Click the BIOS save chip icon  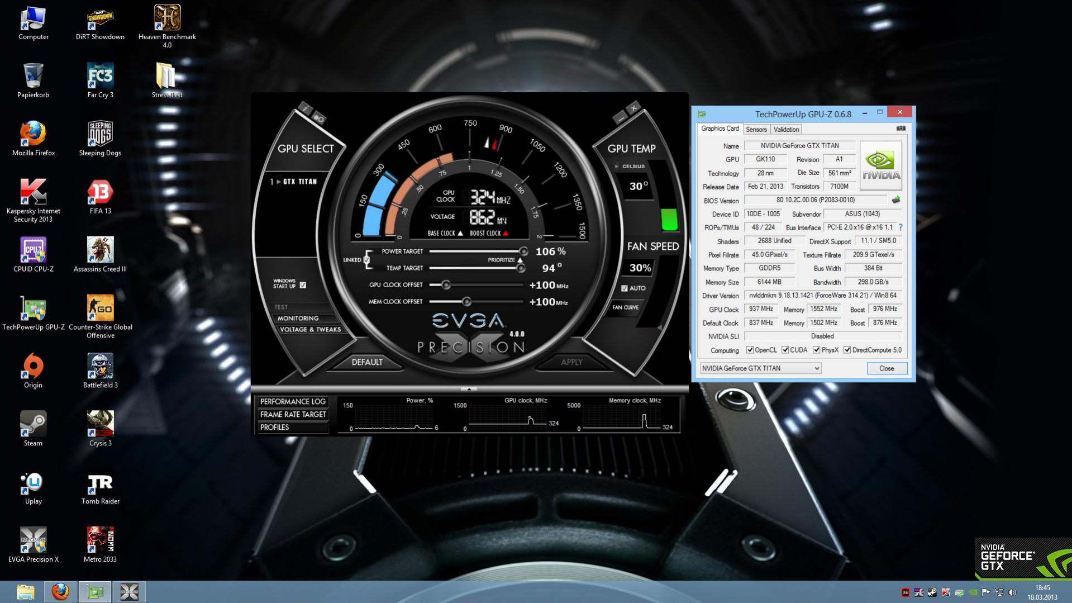point(896,200)
